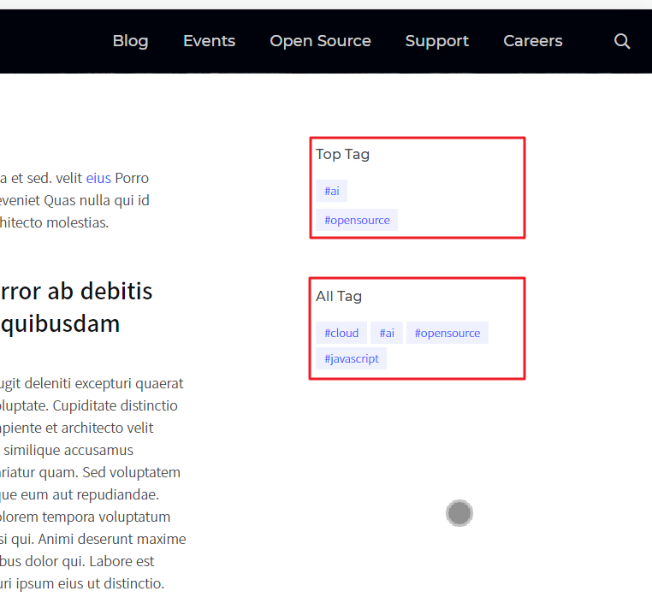Select #ai tag under Top Tag
Screen dimensions: 652x597
coord(331,191)
